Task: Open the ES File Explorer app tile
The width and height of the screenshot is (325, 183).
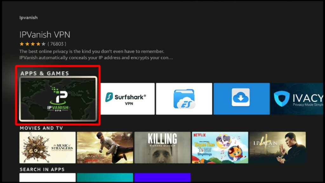Action: 184,99
